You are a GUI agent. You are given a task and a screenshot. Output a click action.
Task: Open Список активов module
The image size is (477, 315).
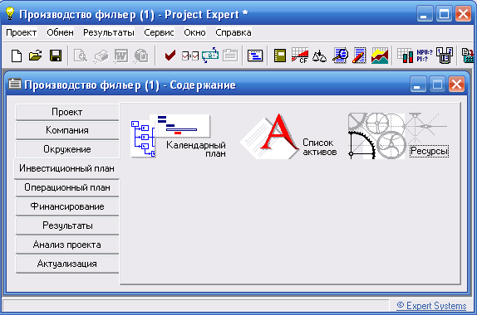pyautogui.click(x=288, y=136)
